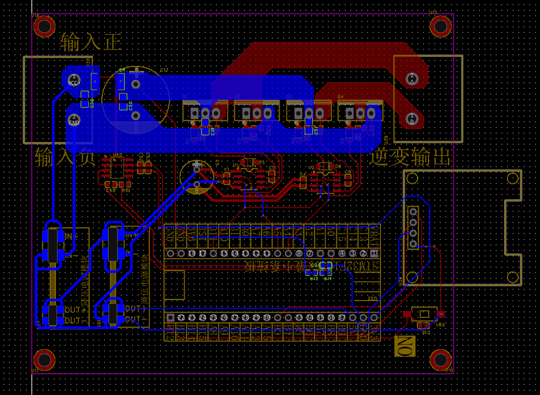Click the yellow NO silkscreen label

point(406,347)
